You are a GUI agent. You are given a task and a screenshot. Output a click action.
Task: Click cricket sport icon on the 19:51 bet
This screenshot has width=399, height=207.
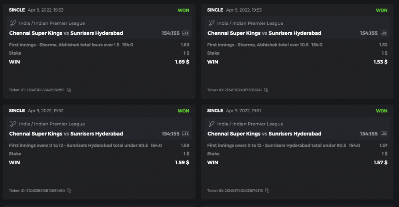(x=211, y=124)
